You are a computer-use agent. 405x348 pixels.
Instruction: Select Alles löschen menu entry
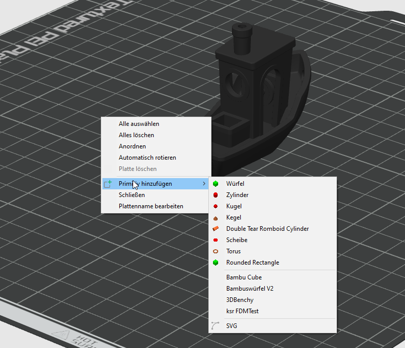[136, 135]
